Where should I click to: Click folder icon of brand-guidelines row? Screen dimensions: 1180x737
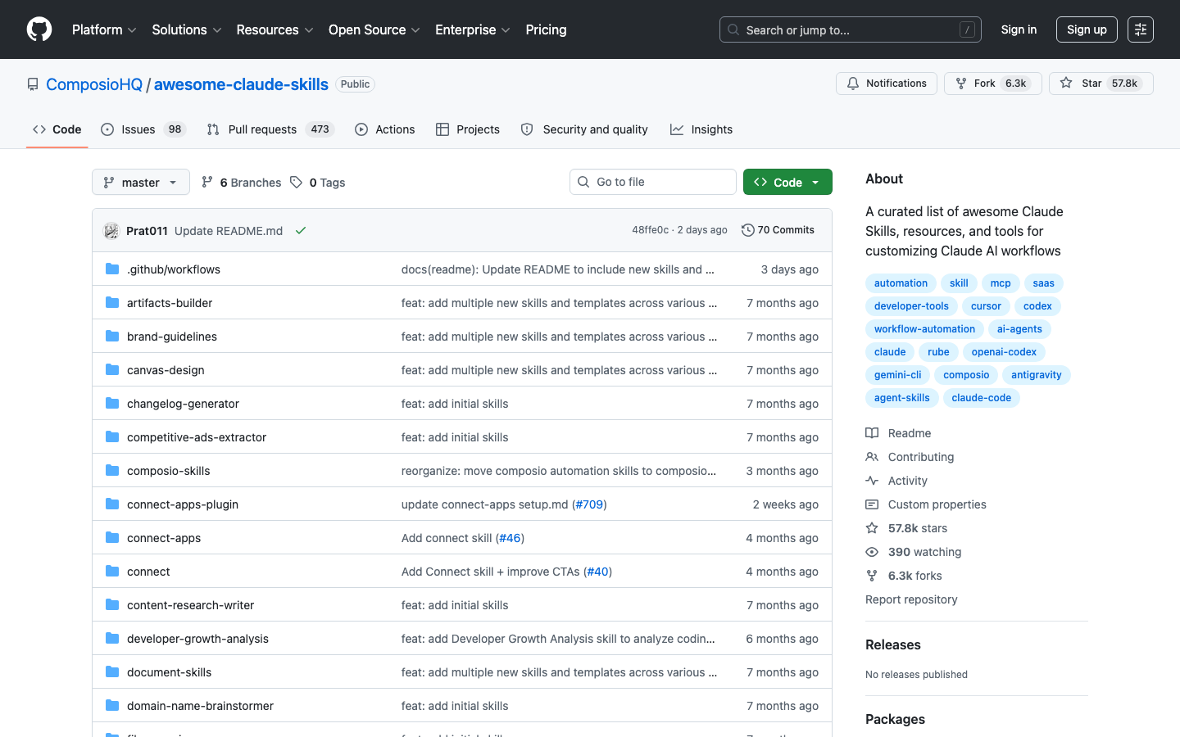tap(112, 336)
